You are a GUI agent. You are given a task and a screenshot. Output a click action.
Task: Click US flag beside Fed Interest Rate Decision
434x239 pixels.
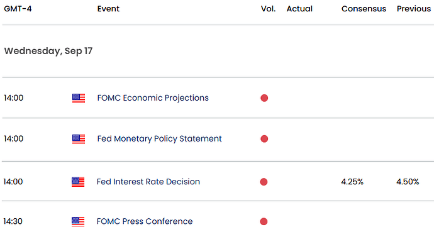(x=78, y=182)
